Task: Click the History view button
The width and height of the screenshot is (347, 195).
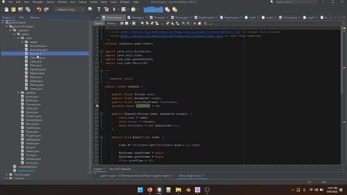Action: pyautogui.click(x=111, y=23)
